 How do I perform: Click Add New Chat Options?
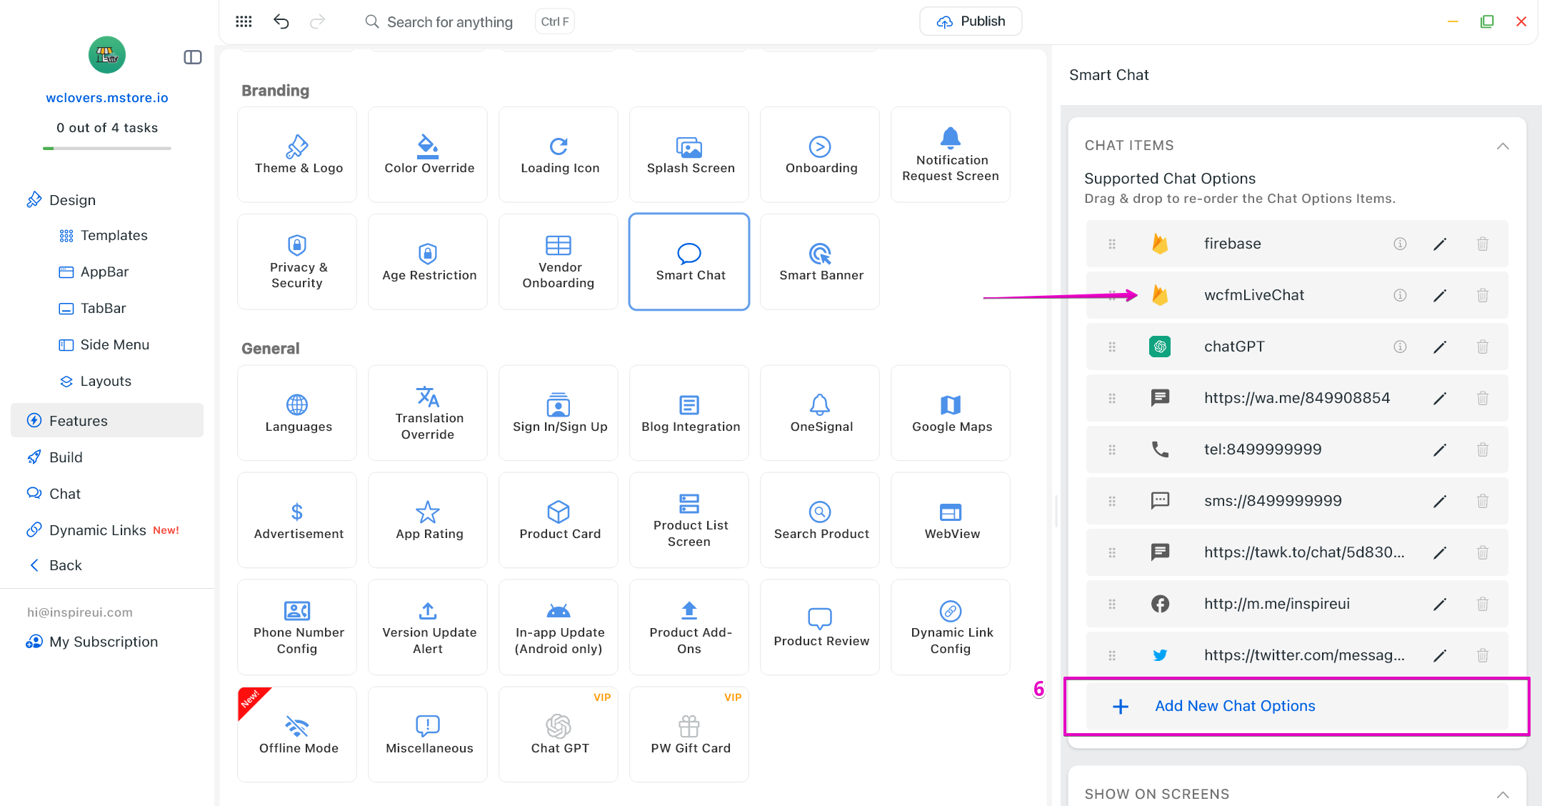coord(1235,706)
